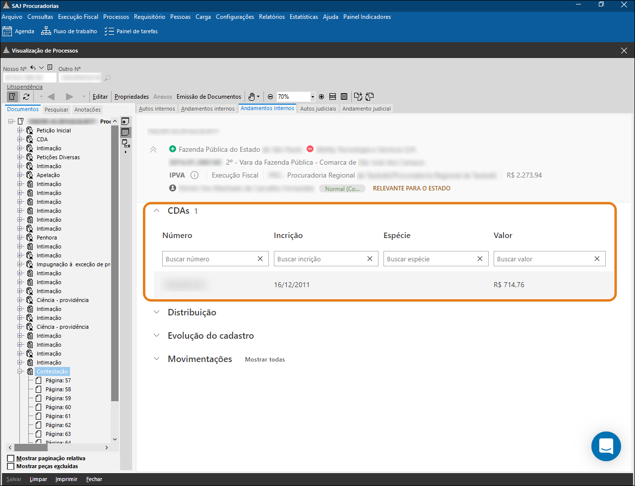Open the chevron dropdown beside Nosso Nº
Image resolution: width=635 pixels, height=486 pixels.
pos(41,68)
